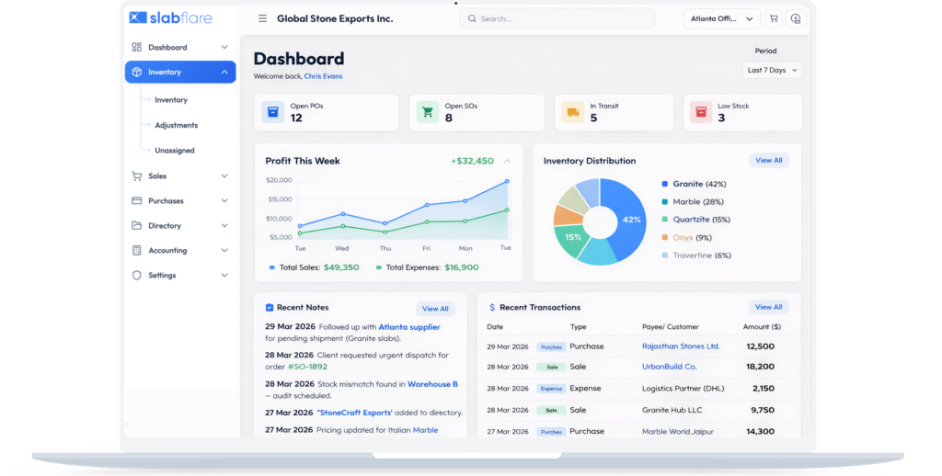Click the Purchases card icon in sidebar
The height and width of the screenshot is (476, 942).
pos(137,200)
